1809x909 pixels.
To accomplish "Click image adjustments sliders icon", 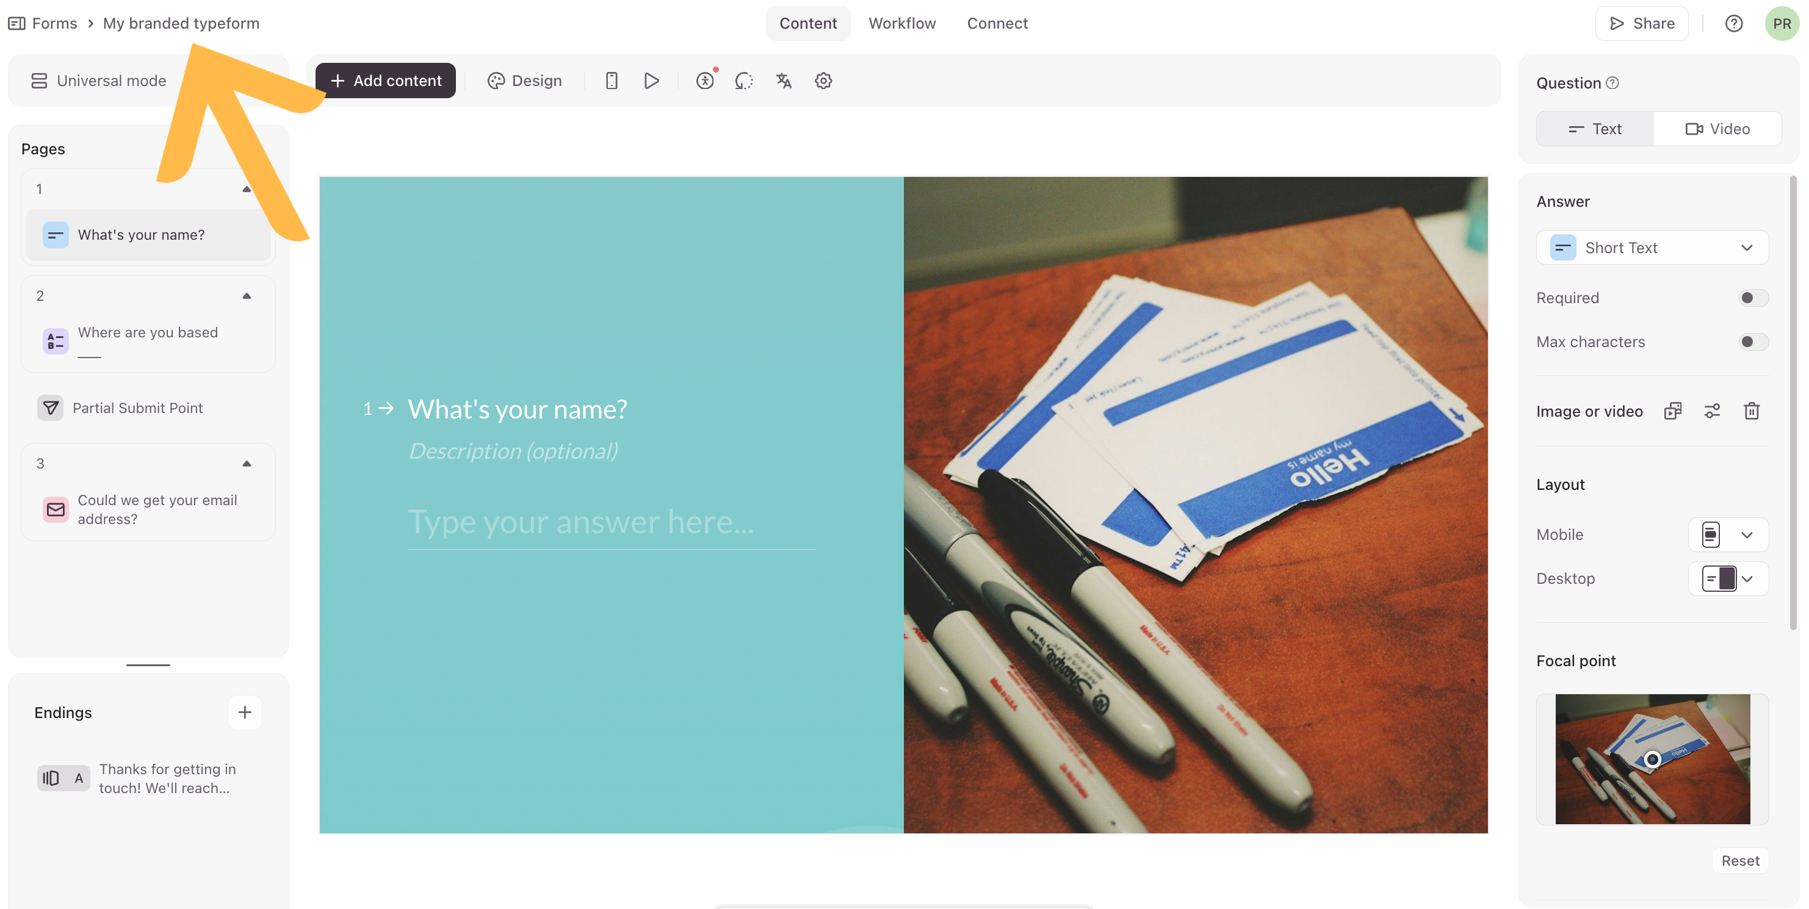I will pyautogui.click(x=1712, y=411).
